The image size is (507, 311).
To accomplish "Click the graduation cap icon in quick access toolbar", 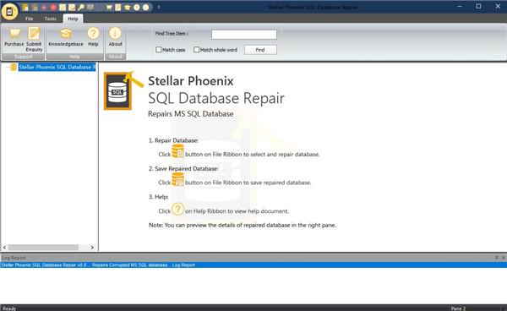I will click(128, 8).
